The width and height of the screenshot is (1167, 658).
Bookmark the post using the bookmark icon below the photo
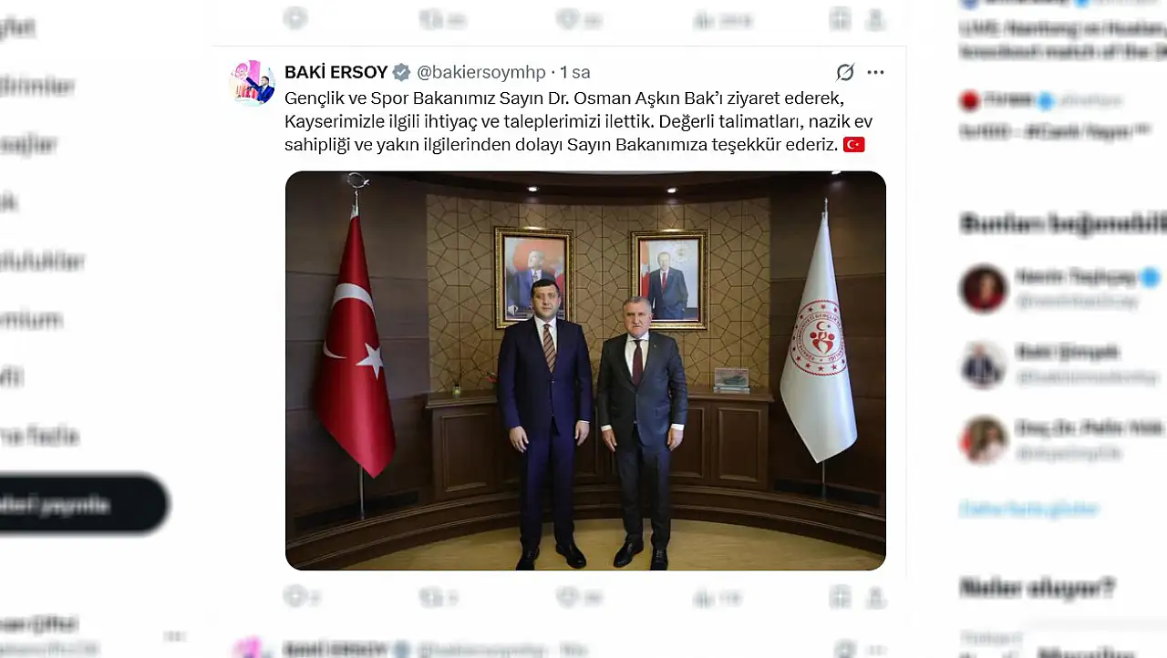point(841,597)
